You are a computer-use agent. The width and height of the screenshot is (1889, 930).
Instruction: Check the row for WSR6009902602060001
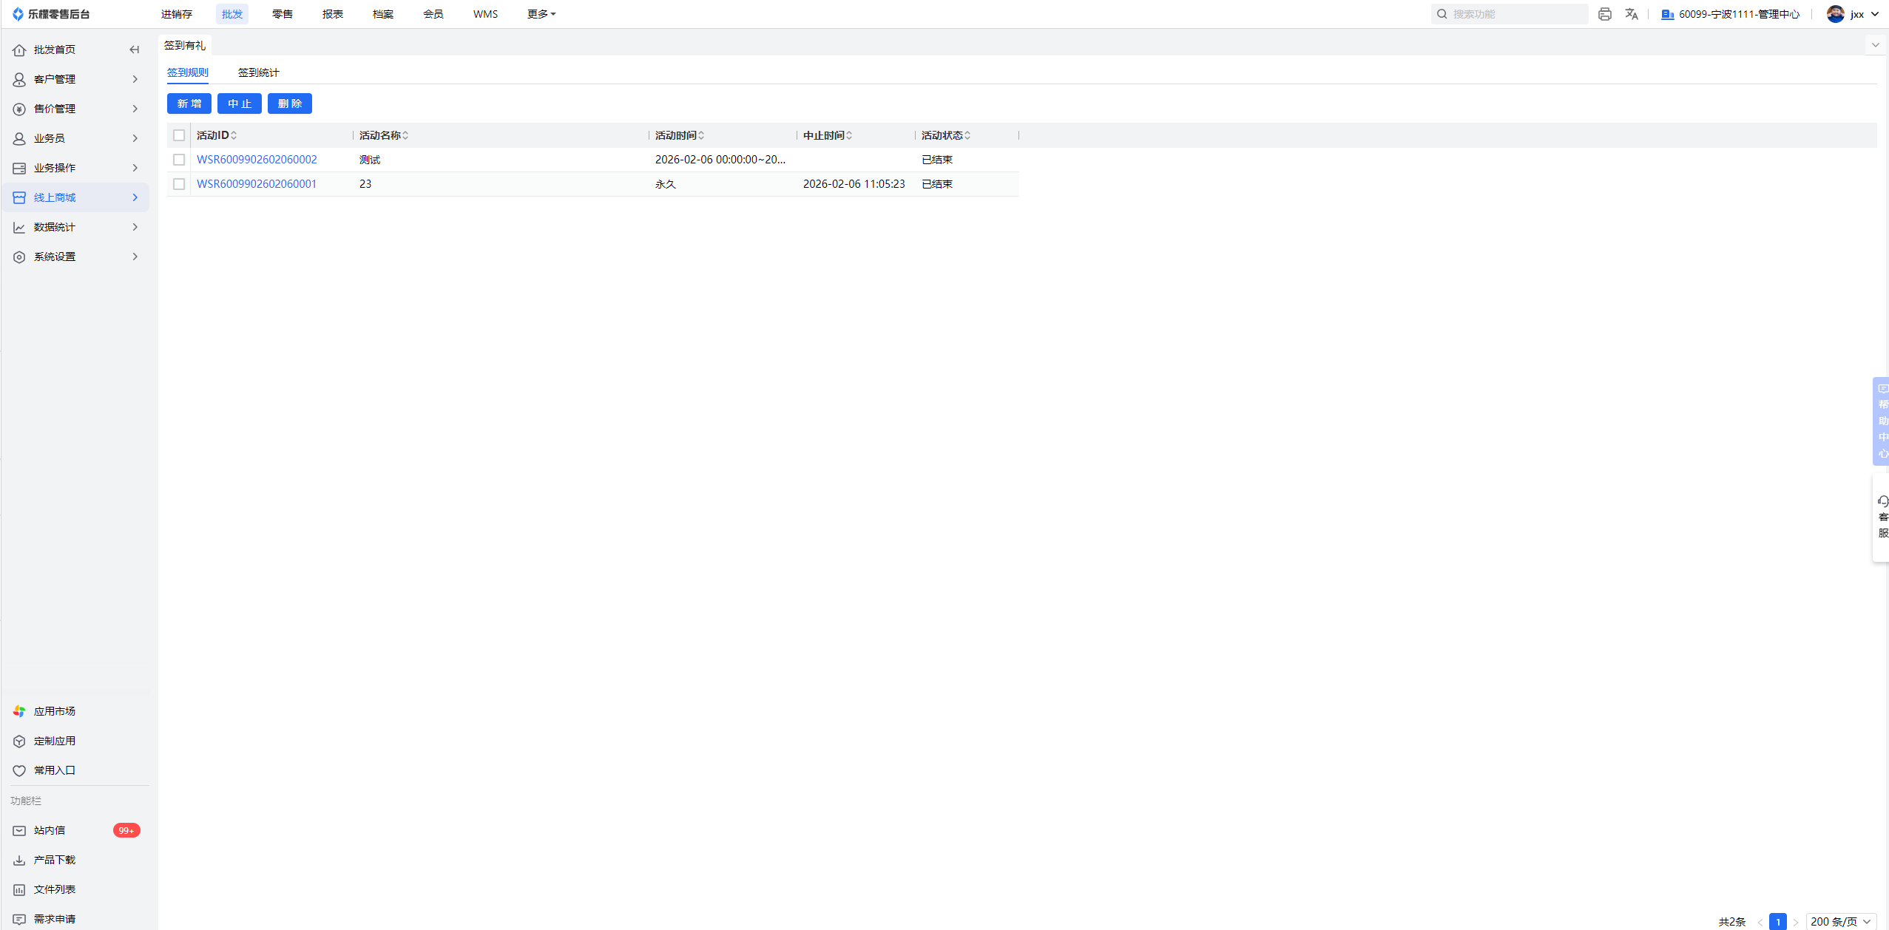click(x=179, y=184)
